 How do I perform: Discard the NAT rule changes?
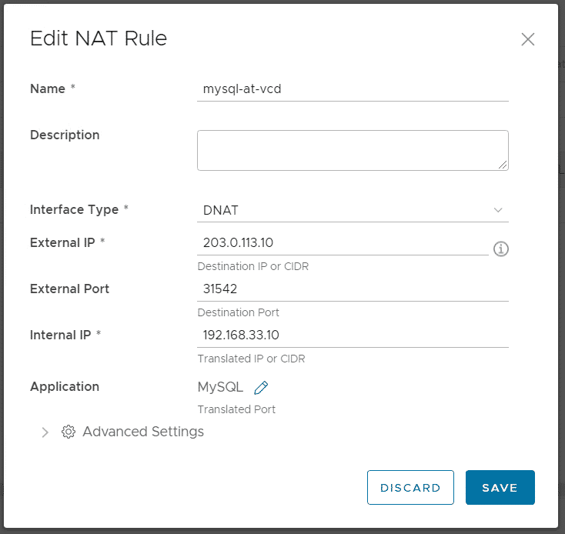point(410,487)
